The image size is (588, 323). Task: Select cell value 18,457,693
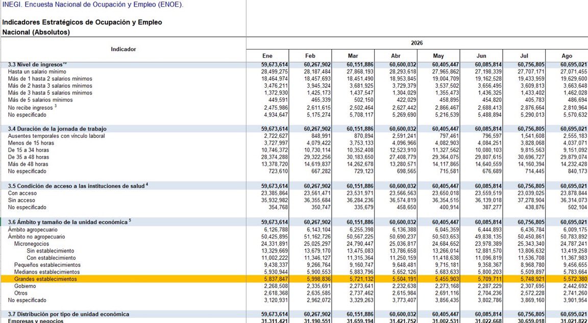click(x=317, y=79)
